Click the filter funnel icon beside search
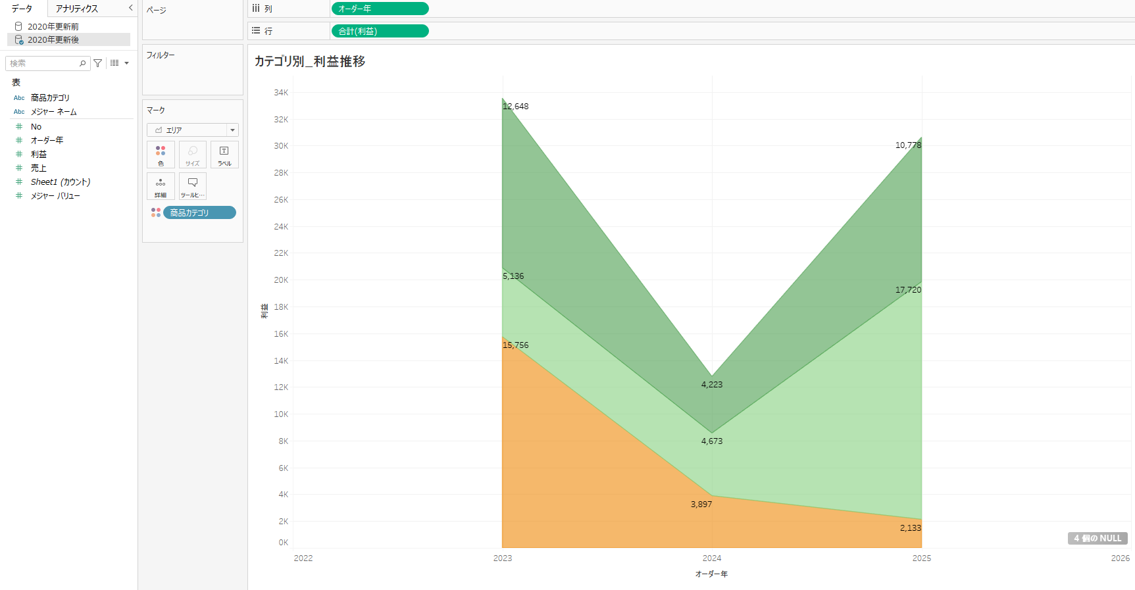The width and height of the screenshot is (1135, 590). (98, 63)
